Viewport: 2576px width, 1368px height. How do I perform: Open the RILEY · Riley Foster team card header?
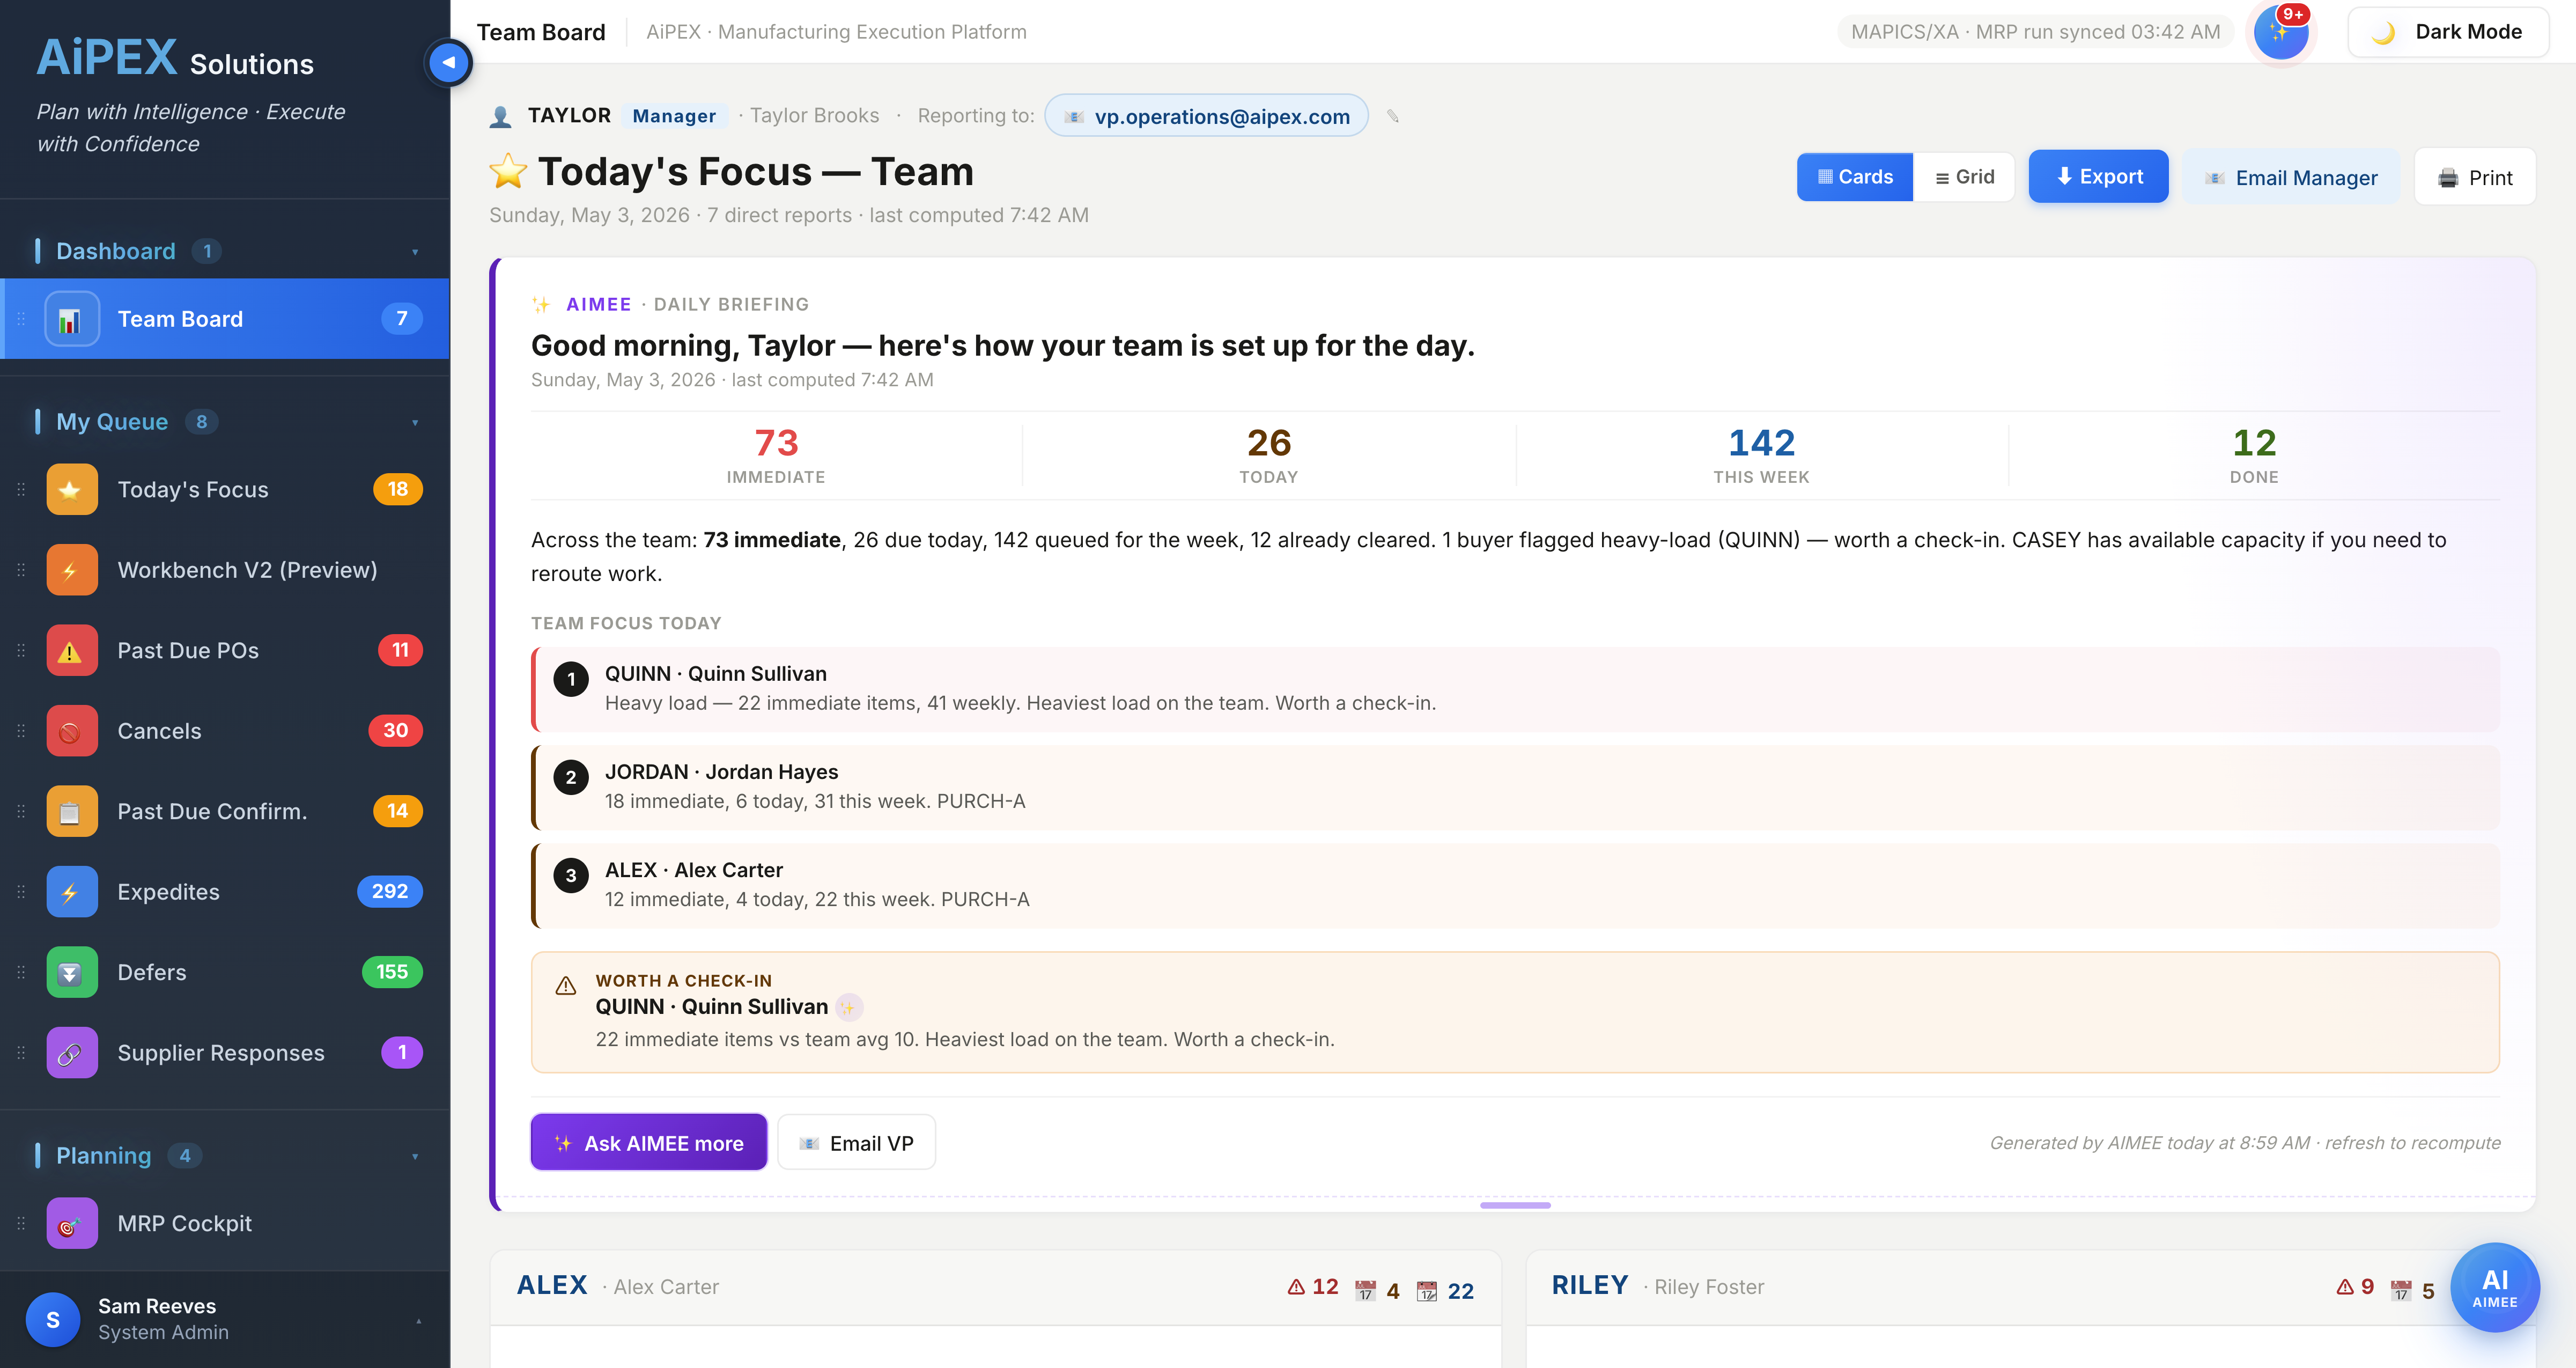[2031, 1287]
